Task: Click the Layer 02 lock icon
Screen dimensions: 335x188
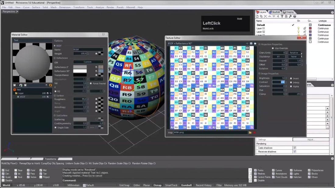Action: (305, 32)
